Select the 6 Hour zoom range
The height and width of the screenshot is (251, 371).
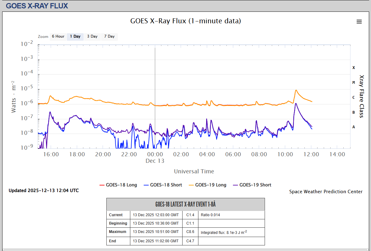(x=58, y=37)
